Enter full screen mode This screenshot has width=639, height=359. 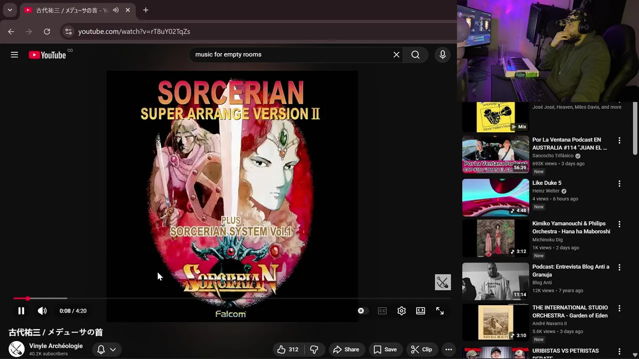(x=440, y=311)
